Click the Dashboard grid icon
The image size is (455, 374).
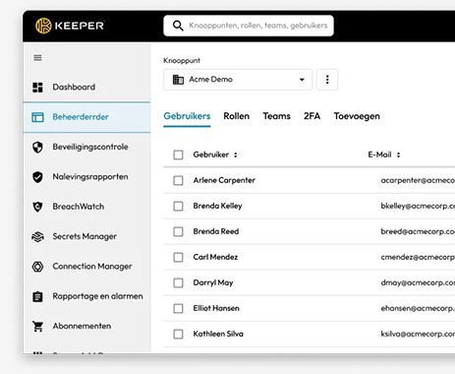(x=37, y=88)
